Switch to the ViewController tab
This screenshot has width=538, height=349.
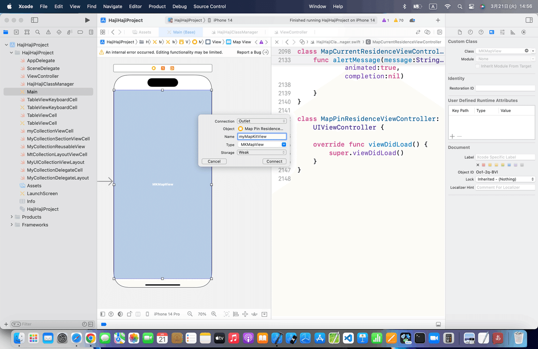click(x=290, y=32)
